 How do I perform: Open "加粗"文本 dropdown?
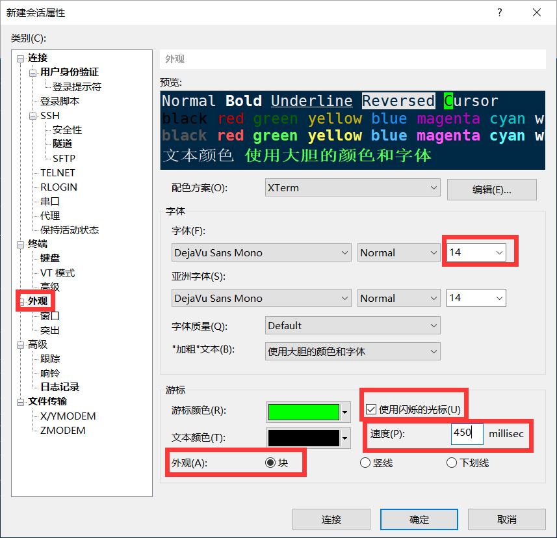pos(352,352)
